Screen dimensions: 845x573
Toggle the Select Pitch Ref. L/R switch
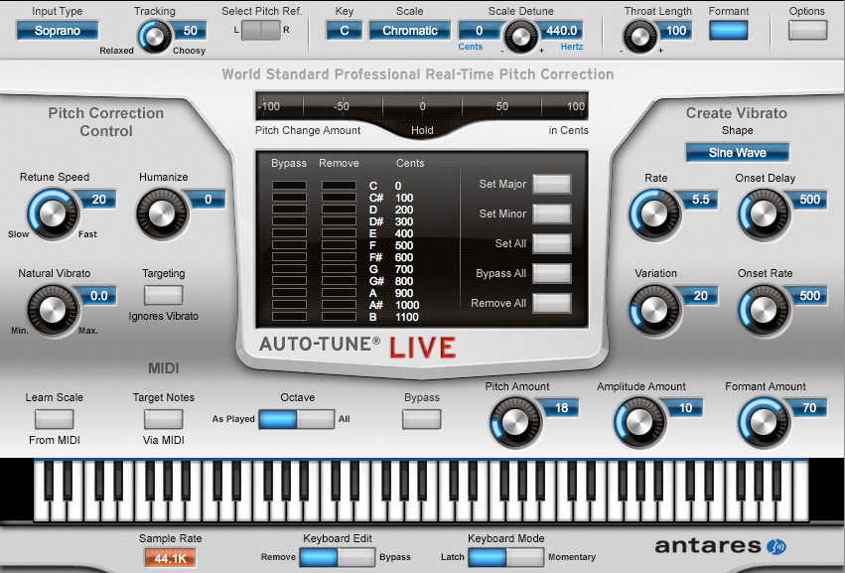coord(261,31)
